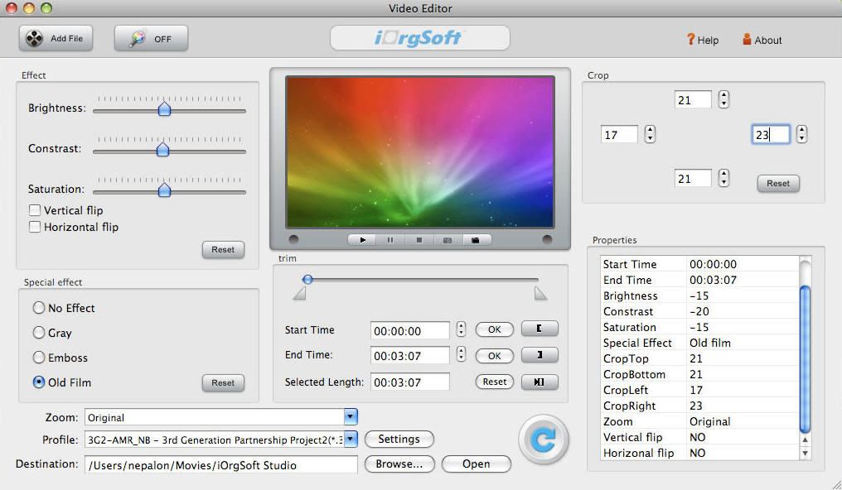Click the crop right value stepper
The width and height of the screenshot is (842, 490).
801,134
